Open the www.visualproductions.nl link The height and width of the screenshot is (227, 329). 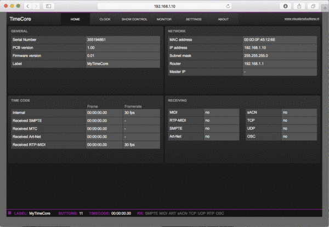(x=302, y=19)
